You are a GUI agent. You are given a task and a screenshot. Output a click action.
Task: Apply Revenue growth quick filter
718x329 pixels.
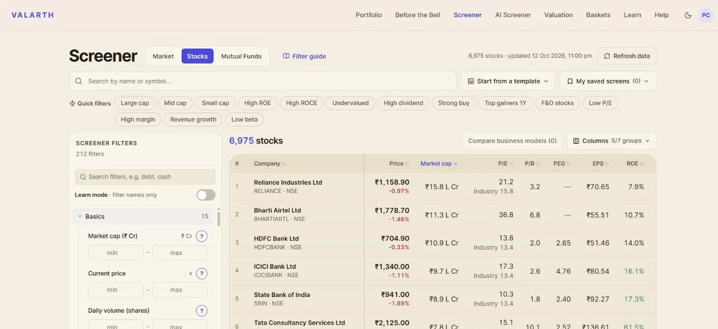(x=194, y=120)
